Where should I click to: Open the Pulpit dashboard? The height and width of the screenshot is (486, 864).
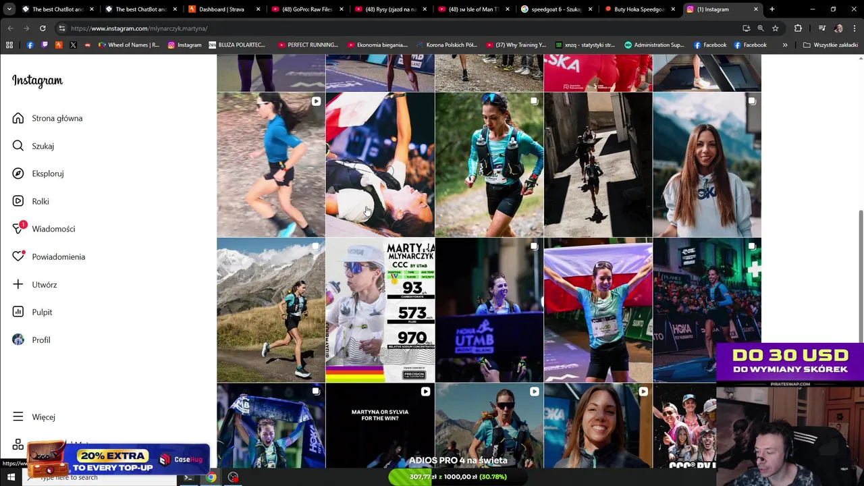[x=32, y=312]
